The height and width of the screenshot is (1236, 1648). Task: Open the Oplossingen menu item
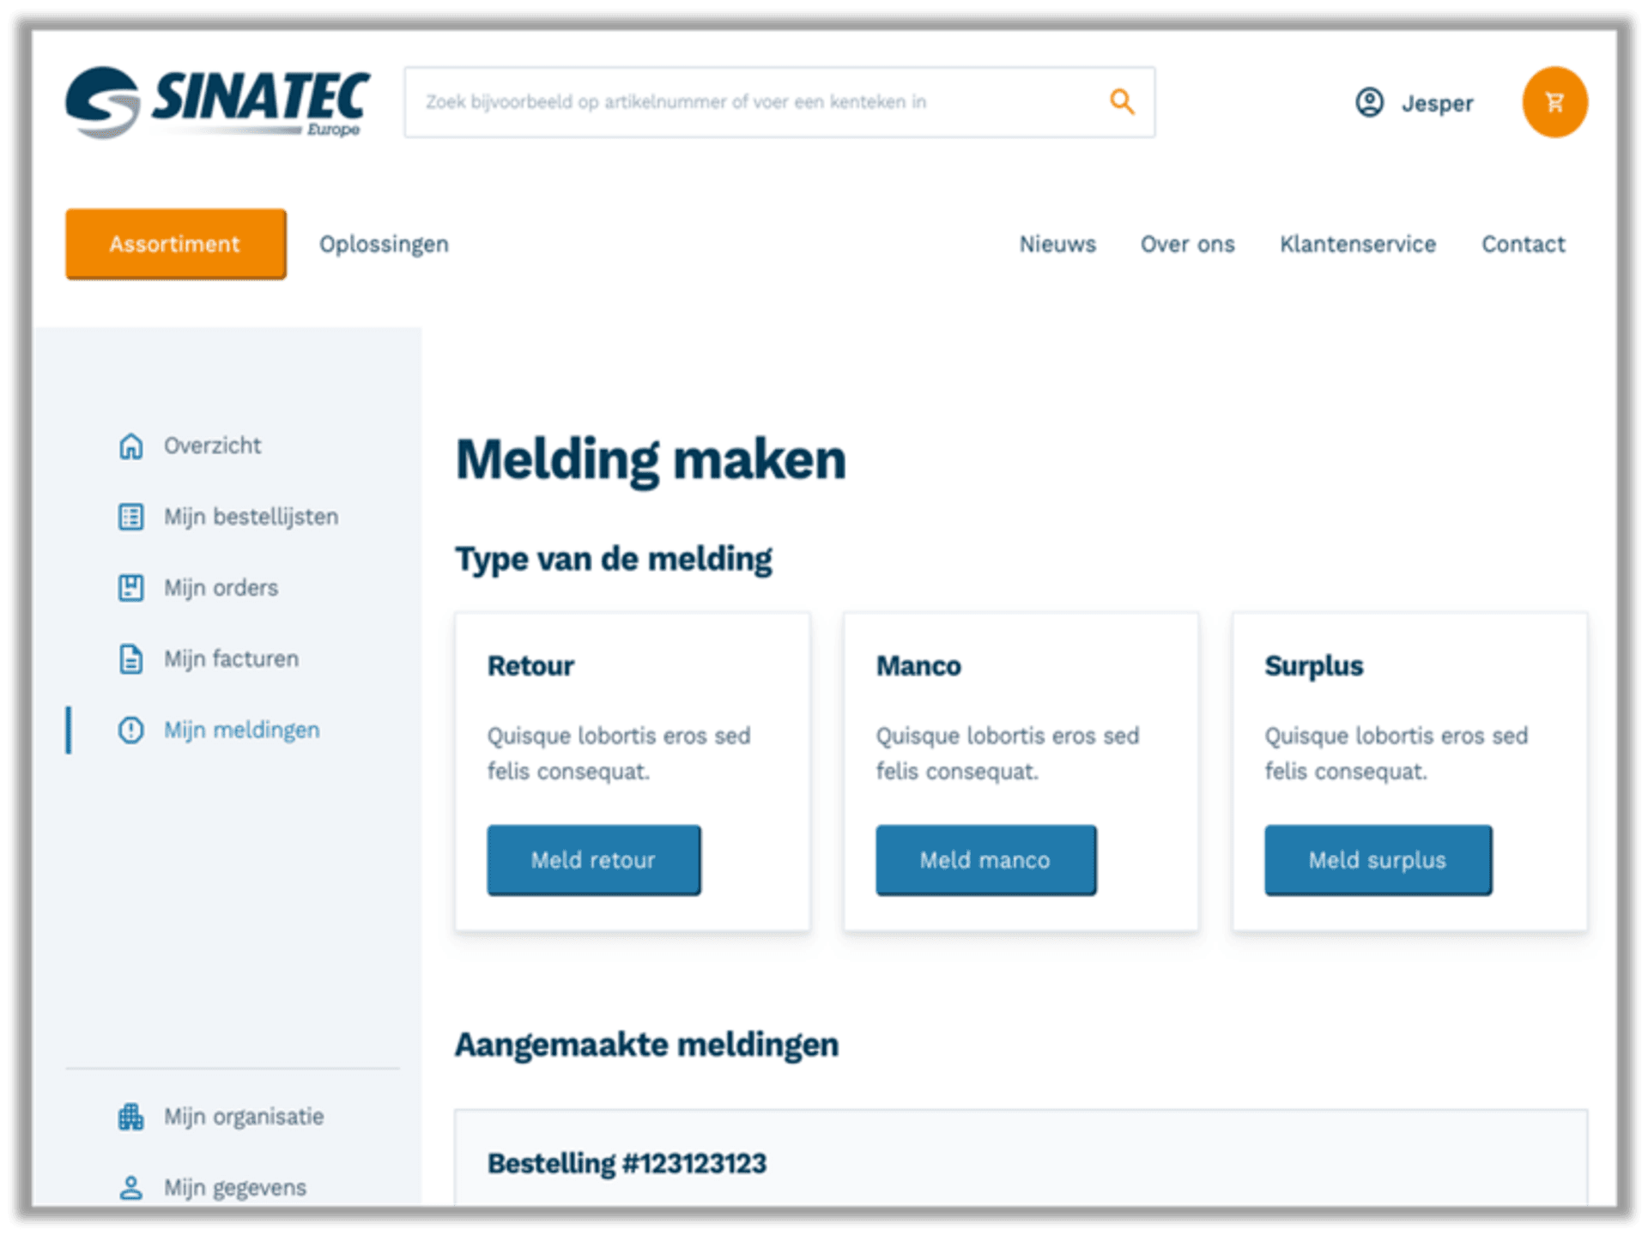(x=384, y=245)
